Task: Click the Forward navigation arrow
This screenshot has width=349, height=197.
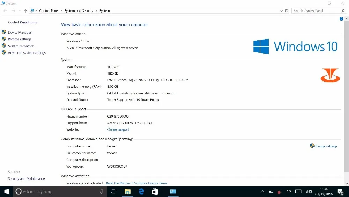Action: [x=13, y=11]
